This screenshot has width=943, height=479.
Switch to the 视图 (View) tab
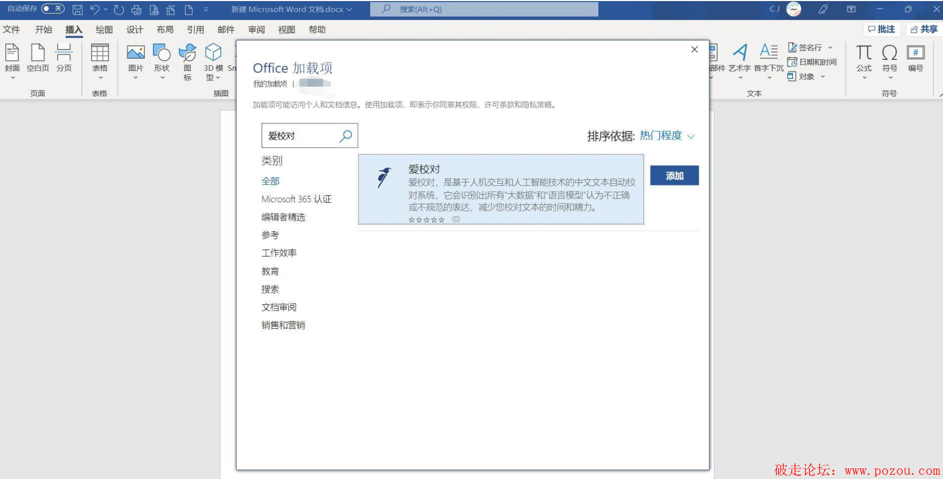coord(286,29)
